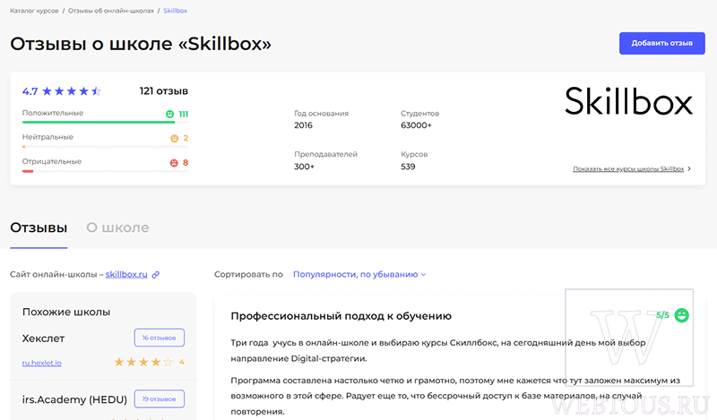Click the '16 отзывов' button for Хекслет
This screenshot has height=420, width=717.
coord(160,338)
